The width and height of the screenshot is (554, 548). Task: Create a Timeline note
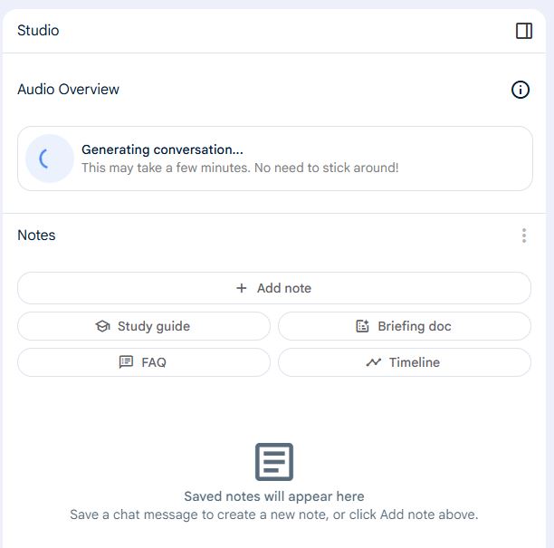point(404,362)
